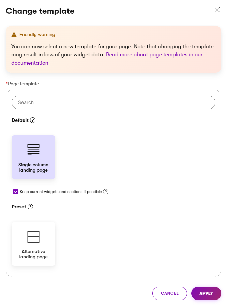Click the "Change template" dialog heading

pyautogui.click(x=40, y=11)
